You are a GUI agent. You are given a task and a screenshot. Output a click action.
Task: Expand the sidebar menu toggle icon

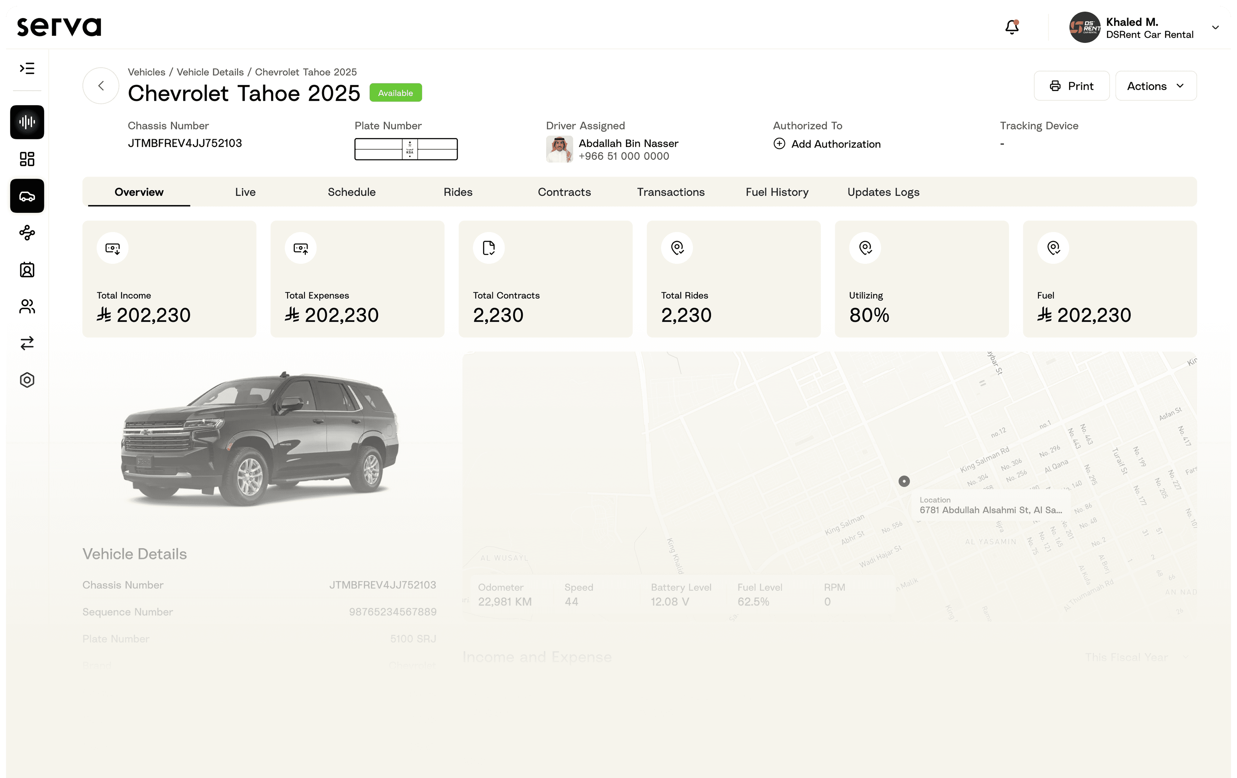[x=27, y=68]
